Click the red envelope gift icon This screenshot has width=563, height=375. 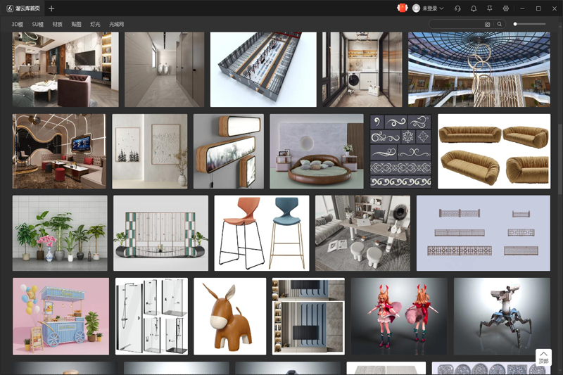(403, 8)
